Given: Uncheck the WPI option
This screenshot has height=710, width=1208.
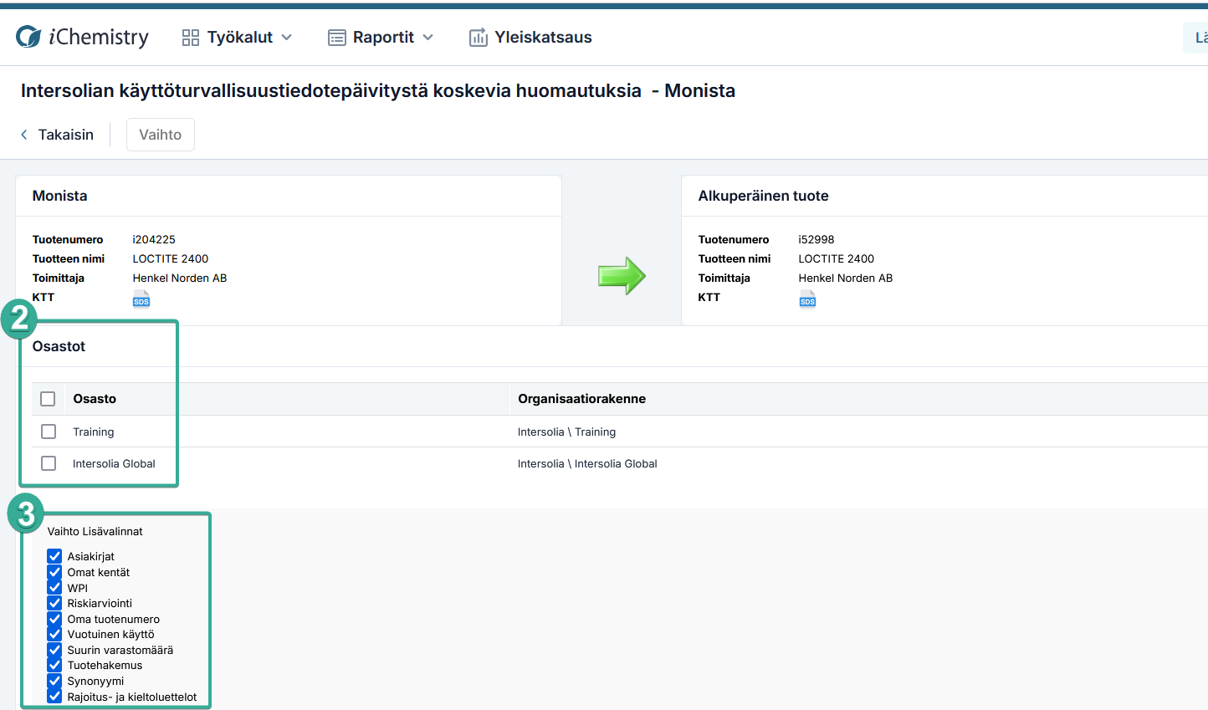Looking at the screenshot, I should 54,588.
